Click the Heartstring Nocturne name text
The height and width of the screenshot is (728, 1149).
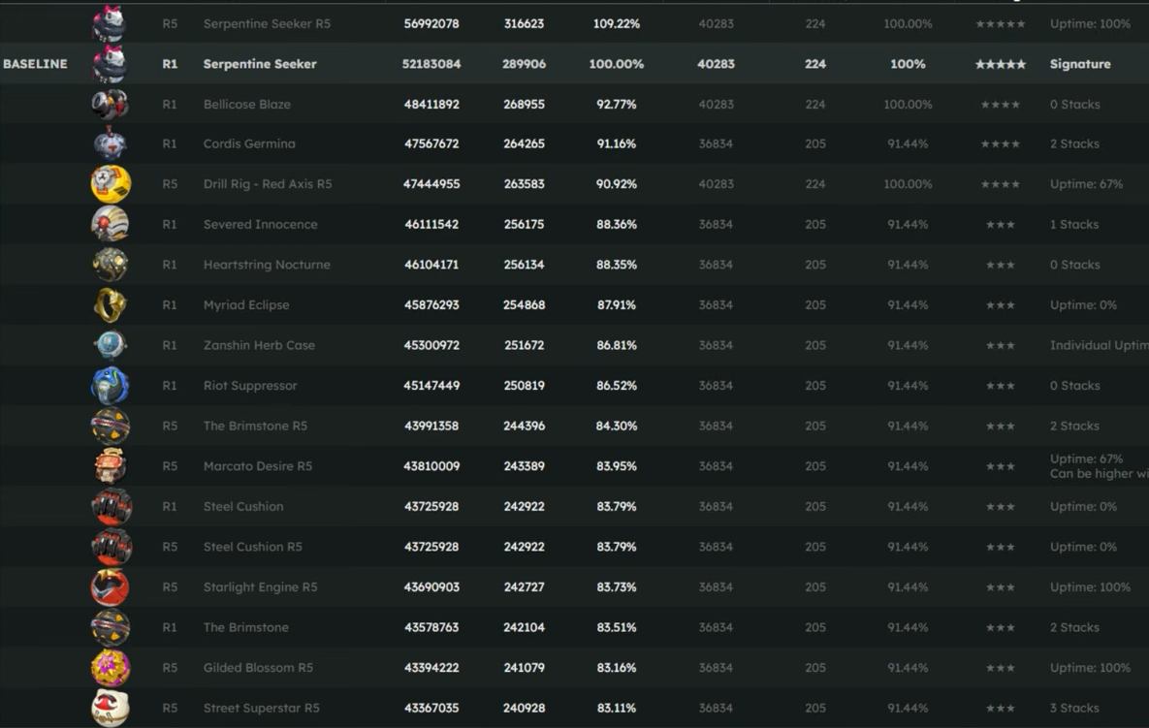coord(267,265)
